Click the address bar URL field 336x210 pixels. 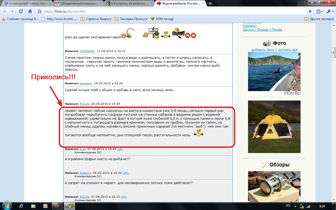click(x=173, y=12)
